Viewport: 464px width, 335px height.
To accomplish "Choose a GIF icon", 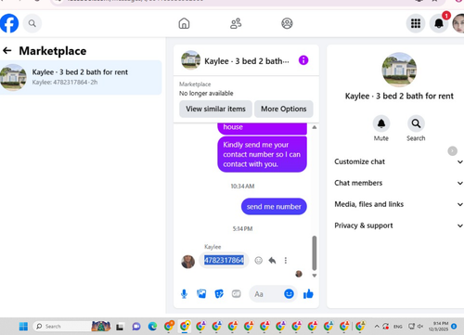I will pyautogui.click(x=237, y=293).
